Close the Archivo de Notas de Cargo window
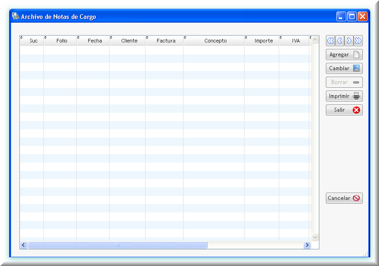The height and width of the screenshot is (266, 379). pyautogui.click(x=362, y=17)
